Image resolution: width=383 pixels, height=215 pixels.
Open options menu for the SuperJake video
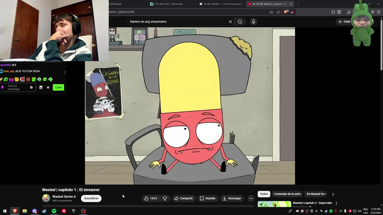coord(336,203)
